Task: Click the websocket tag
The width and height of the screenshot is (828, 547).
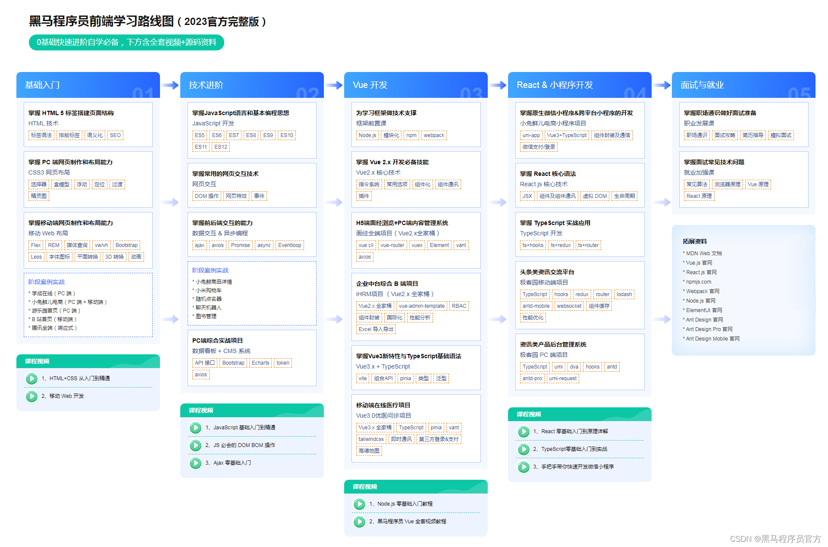Action: click(x=569, y=306)
